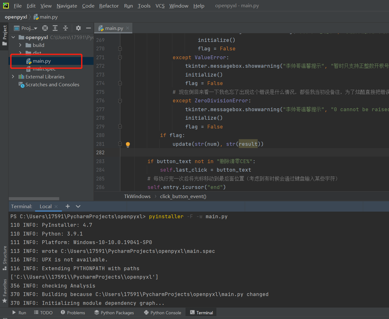Open the Run tool window

[19, 313]
